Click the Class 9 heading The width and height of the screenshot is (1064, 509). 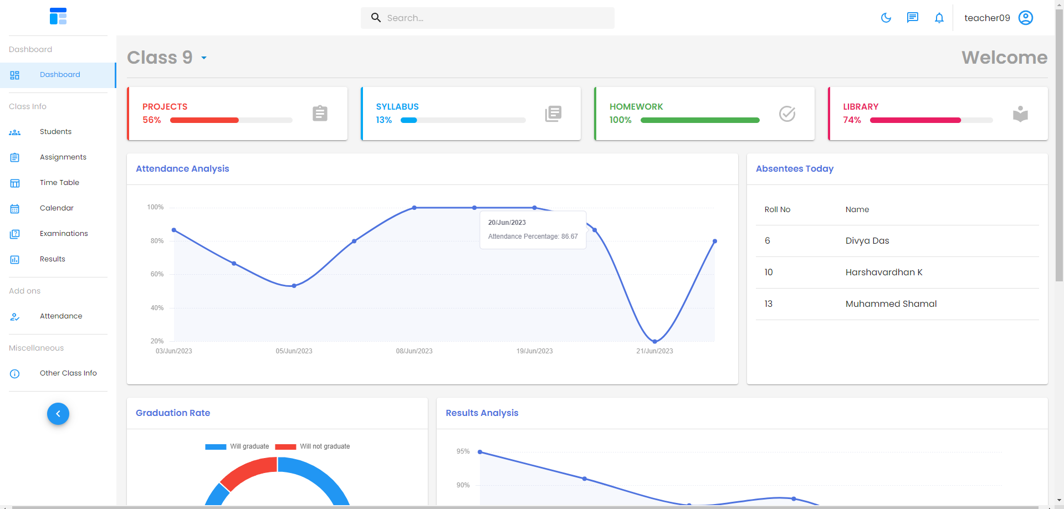(x=160, y=58)
